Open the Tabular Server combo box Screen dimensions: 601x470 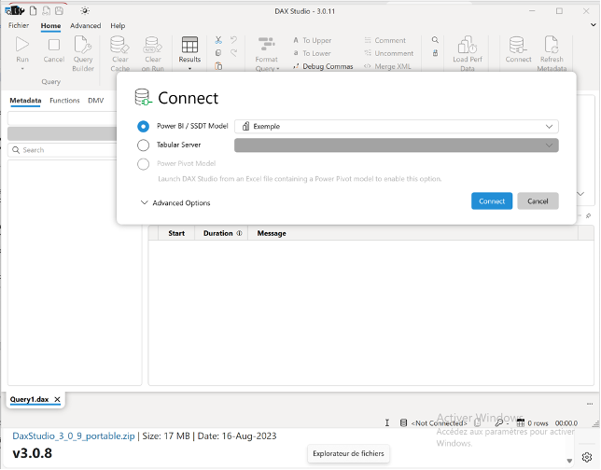397,145
